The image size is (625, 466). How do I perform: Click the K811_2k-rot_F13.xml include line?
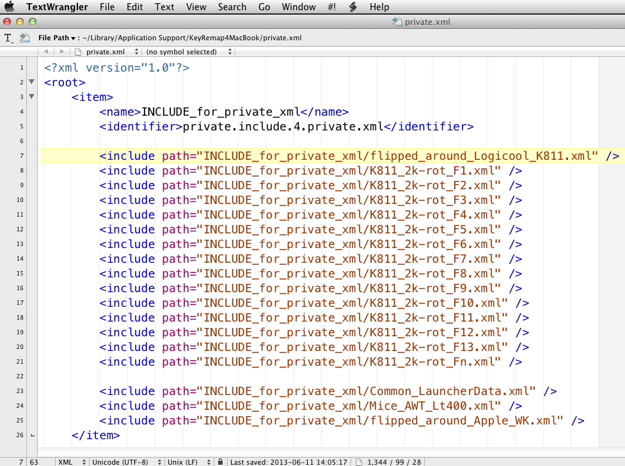(314, 347)
